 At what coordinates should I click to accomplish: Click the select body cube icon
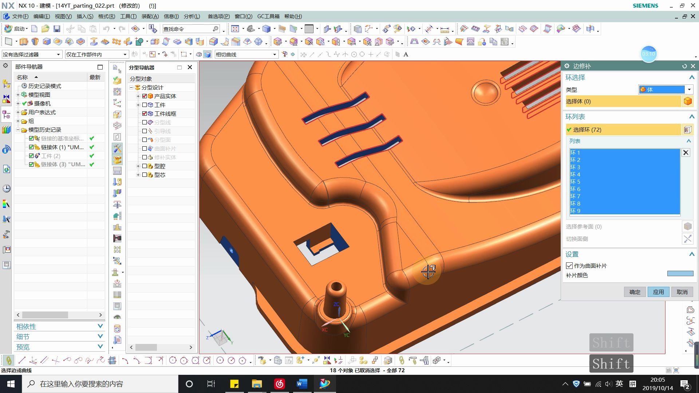click(x=688, y=101)
